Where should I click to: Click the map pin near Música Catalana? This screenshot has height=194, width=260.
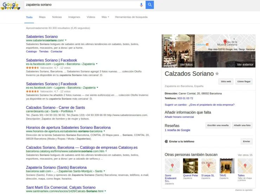click(225, 41)
